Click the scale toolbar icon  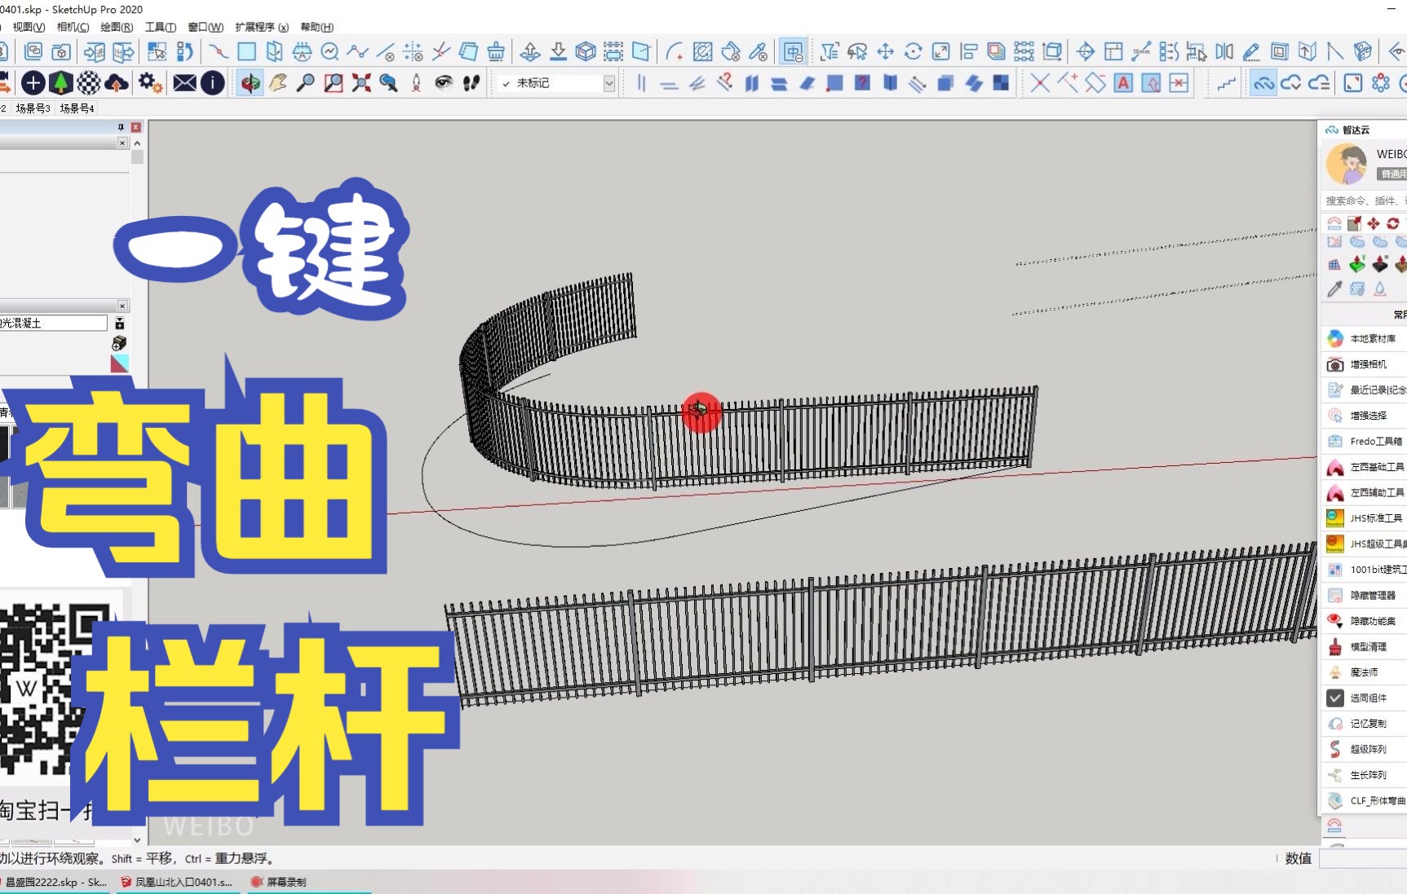point(940,51)
